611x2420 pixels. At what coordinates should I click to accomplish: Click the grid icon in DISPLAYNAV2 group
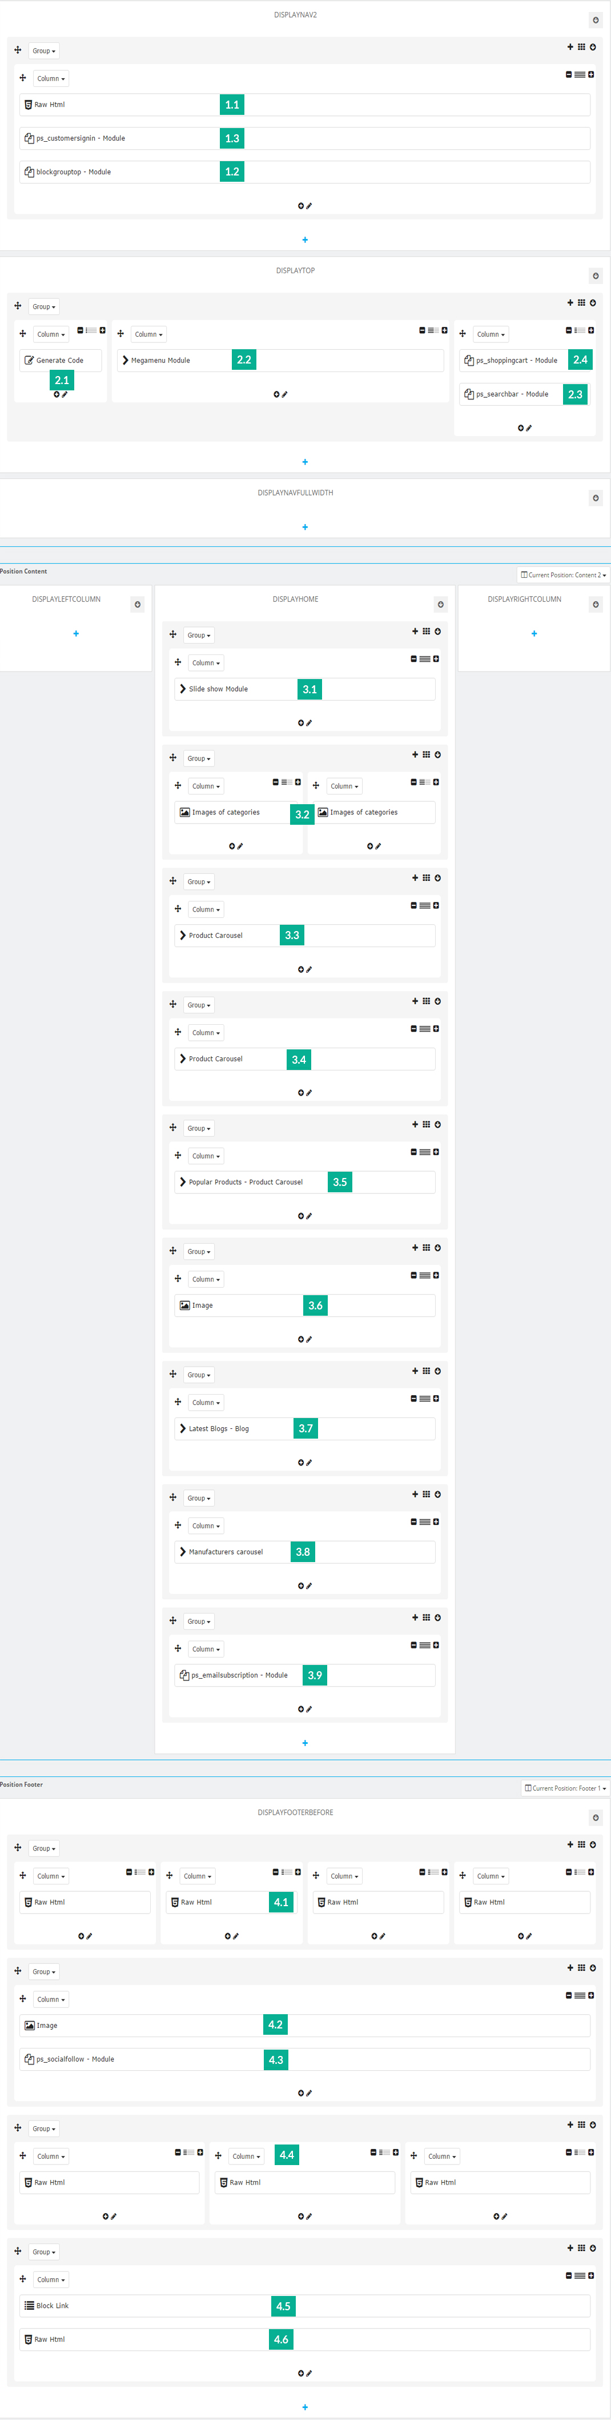coord(581,47)
